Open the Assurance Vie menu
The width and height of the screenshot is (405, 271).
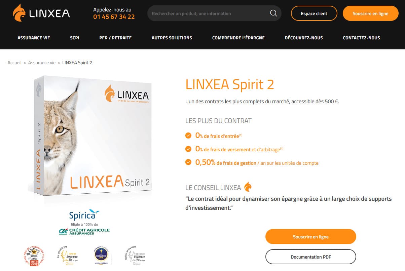point(34,38)
